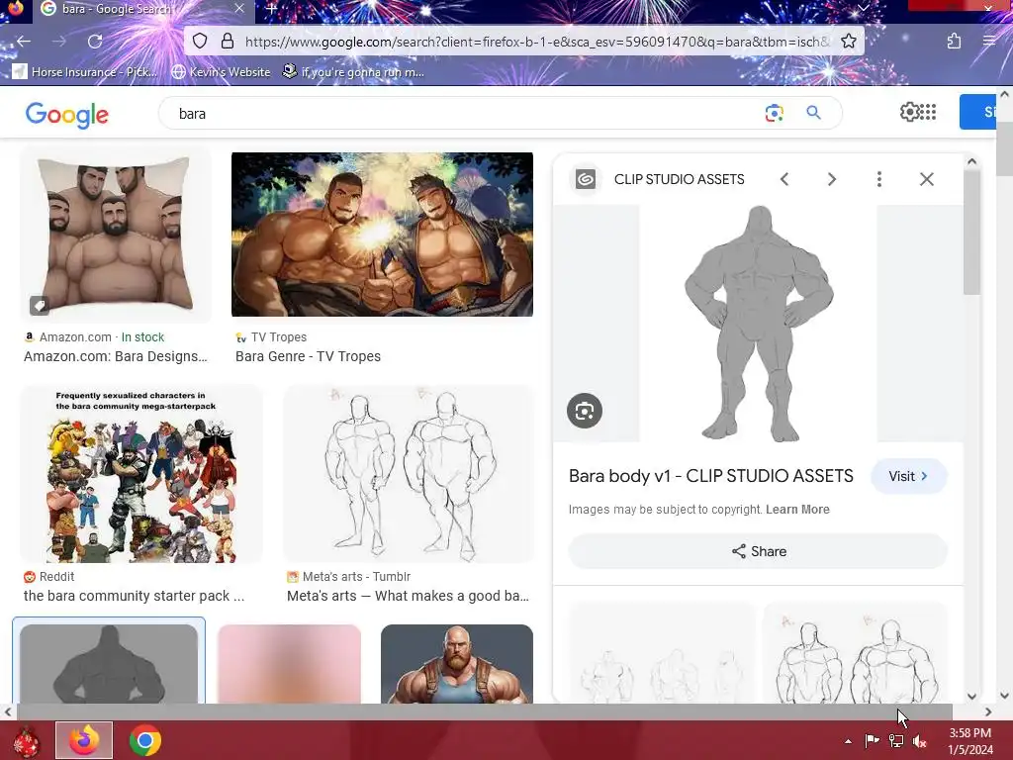Image resolution: width=1013 pixels, height=760 pixels.
Task: Close the 'bara - Google Search' tab
Action: pyautogui.click(x=239, y=8)
